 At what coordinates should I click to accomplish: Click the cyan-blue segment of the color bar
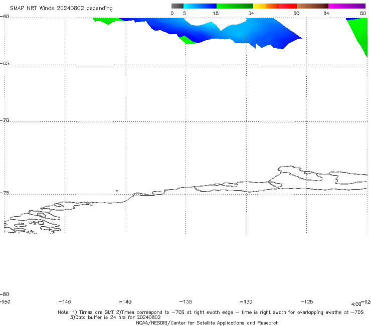tap(200, 6)
